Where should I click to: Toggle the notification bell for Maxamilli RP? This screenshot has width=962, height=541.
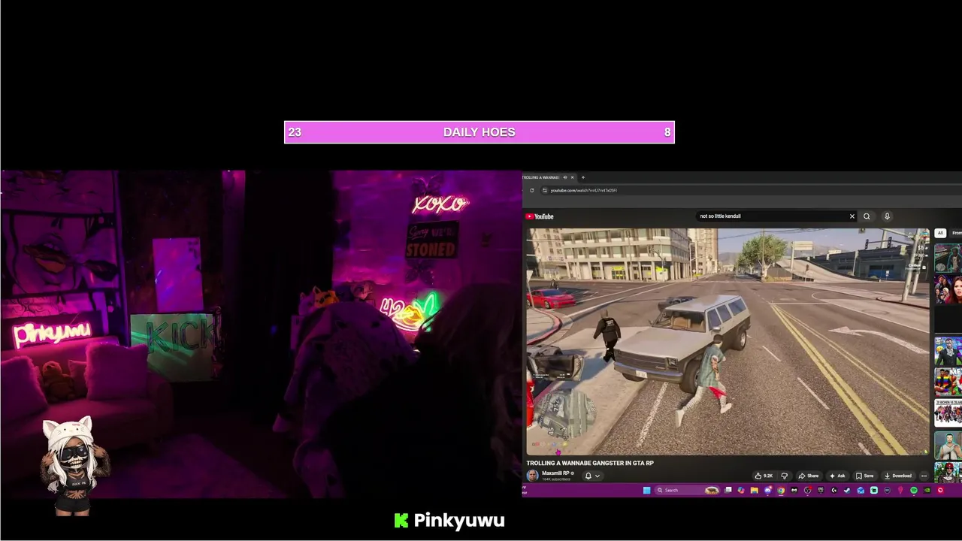pos(588,476)
